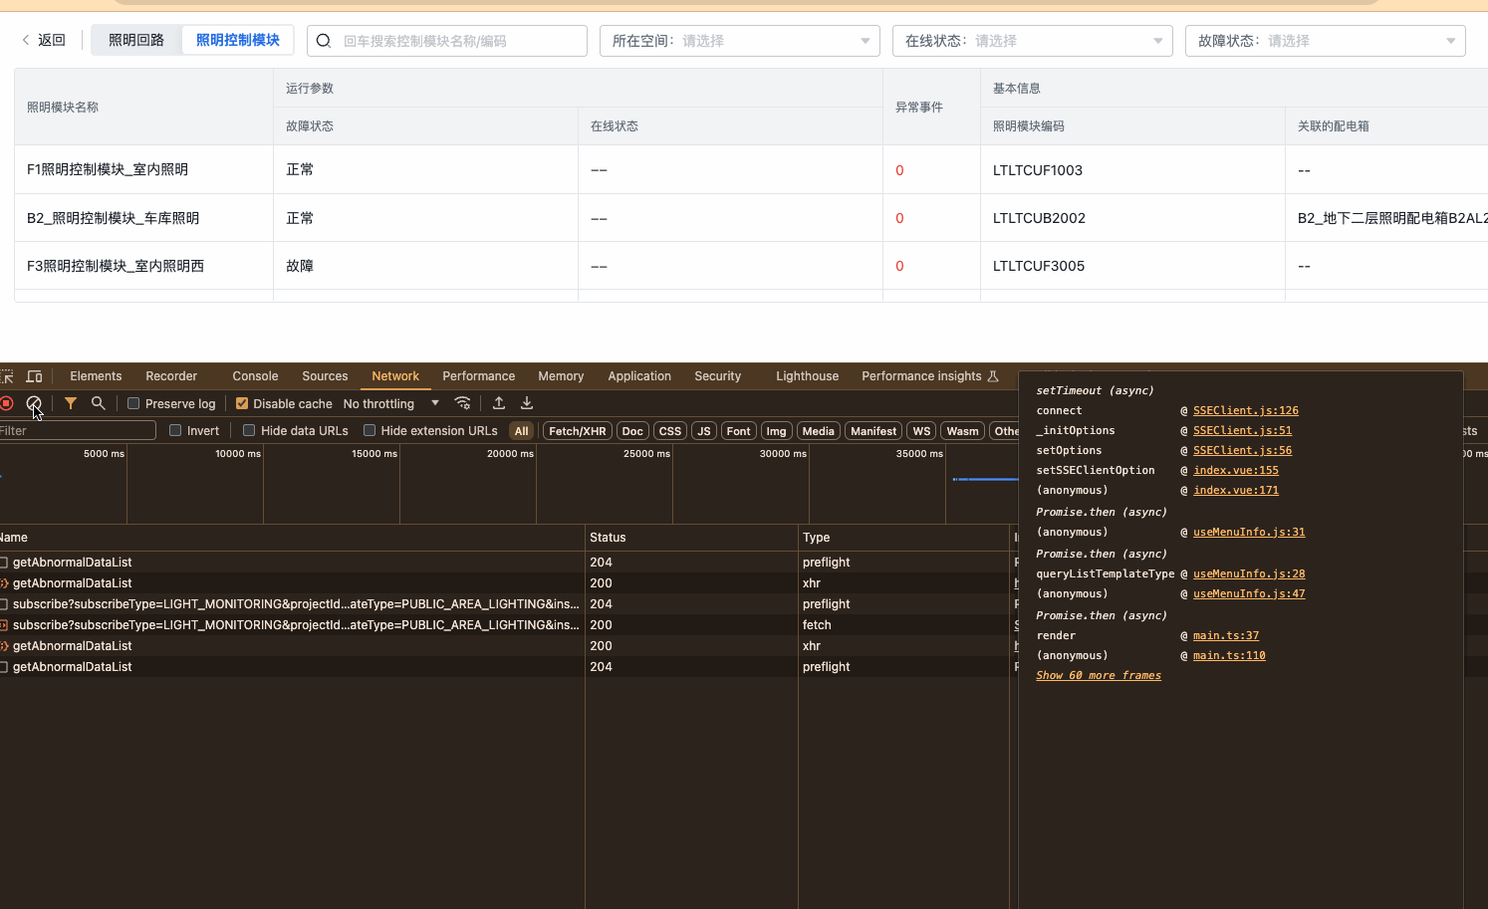This screenshot has width=1488, height=909.
Task: Filter requests by CSS
Action: click(x=670, y=431)
